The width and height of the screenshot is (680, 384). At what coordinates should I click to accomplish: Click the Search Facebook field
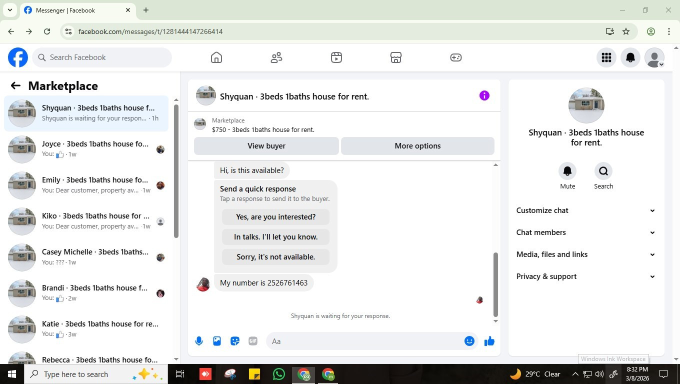coord(102,57)
